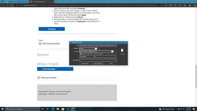Open the weather widget showing Partly cloudy
The image size is (197, 111).
167,109
